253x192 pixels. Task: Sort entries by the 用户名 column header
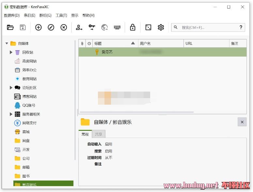(160, 43)
